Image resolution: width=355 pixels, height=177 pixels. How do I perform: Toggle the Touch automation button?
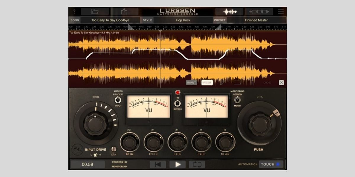pyautogui.click(x=271, y=164)
